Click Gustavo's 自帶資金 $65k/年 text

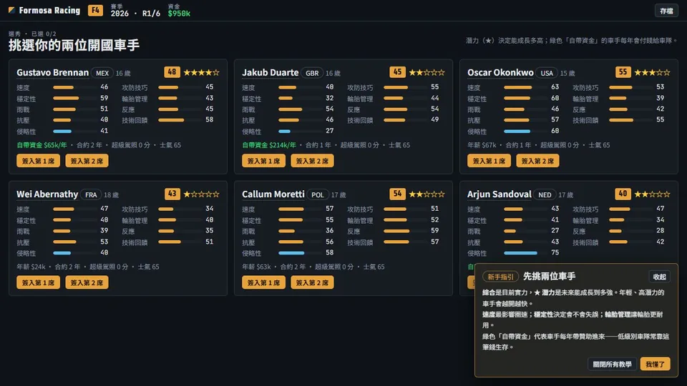click(42, 145)
